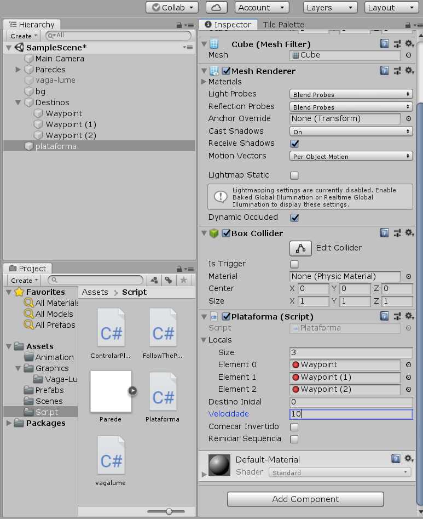Click Search by Label icon in Project
Viewport: 423px width, 519px height.
pyautogui.click(x=169, y=281)
